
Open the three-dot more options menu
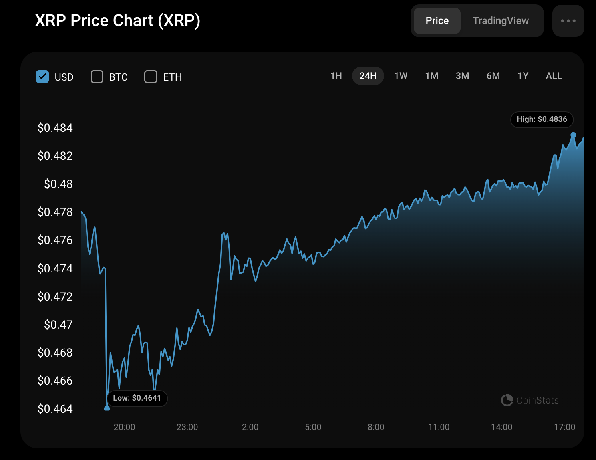tap(568, 21)
